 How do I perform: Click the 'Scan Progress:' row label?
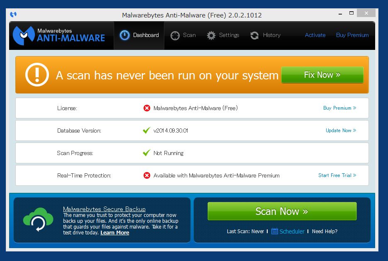(x=75, y=153)
